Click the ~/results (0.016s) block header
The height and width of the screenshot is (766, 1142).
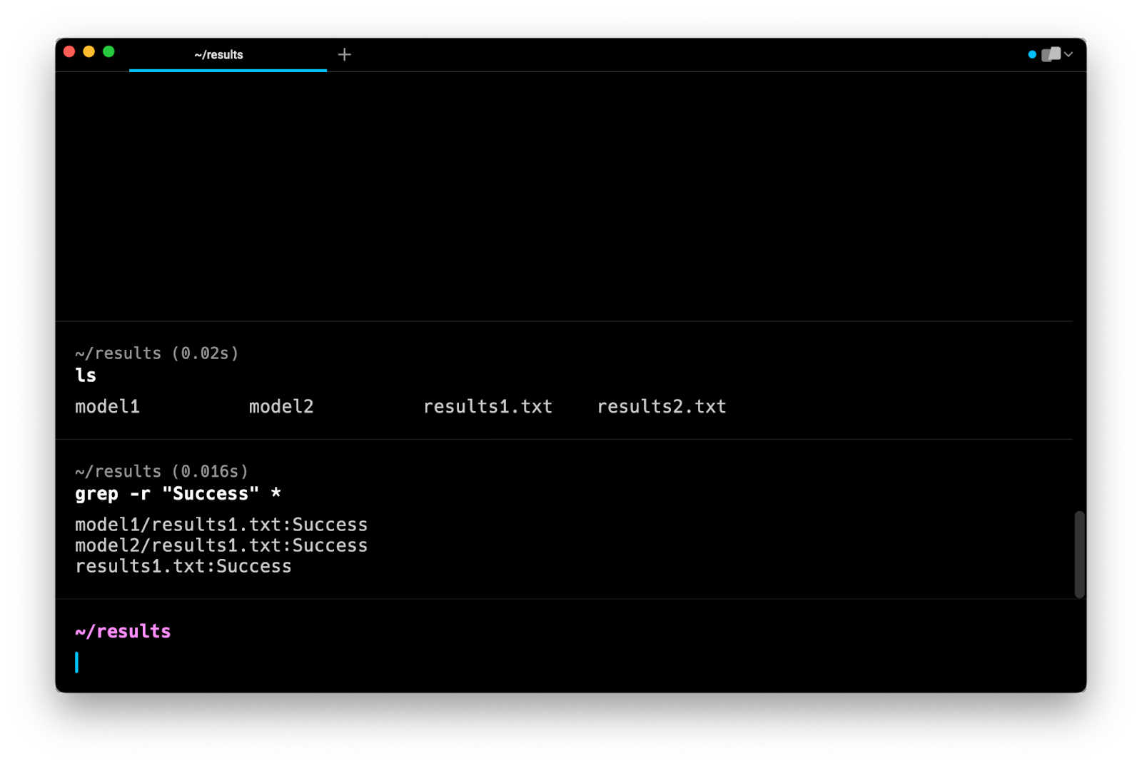coord(161,472)
